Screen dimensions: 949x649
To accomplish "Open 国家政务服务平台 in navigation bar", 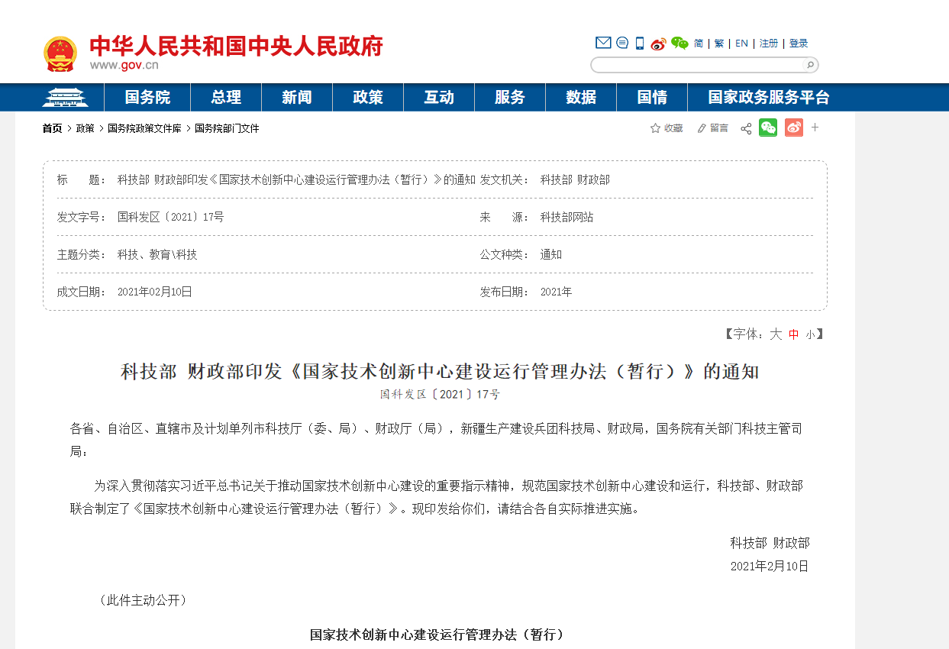I will (x=768, y=98).
